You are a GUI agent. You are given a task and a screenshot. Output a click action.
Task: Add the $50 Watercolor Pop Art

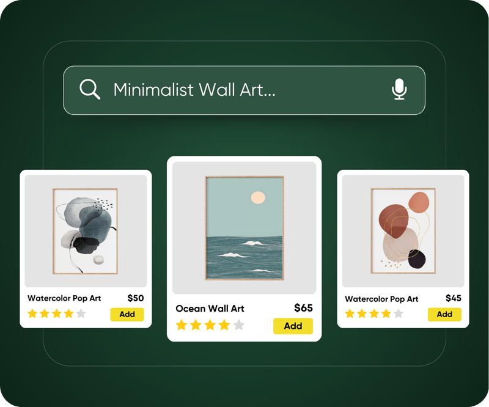point(127,314)
